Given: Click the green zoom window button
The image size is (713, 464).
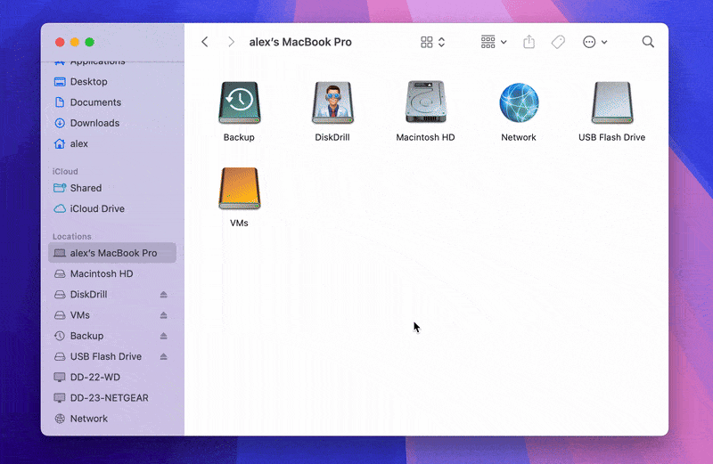Looking at the screenshot, I should pos(90,42).
